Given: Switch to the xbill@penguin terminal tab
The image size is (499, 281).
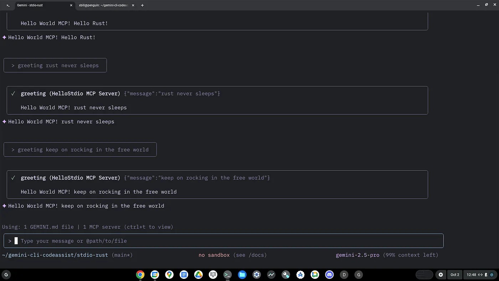Looking at the screenshot, I should click(x=103, y=5).
